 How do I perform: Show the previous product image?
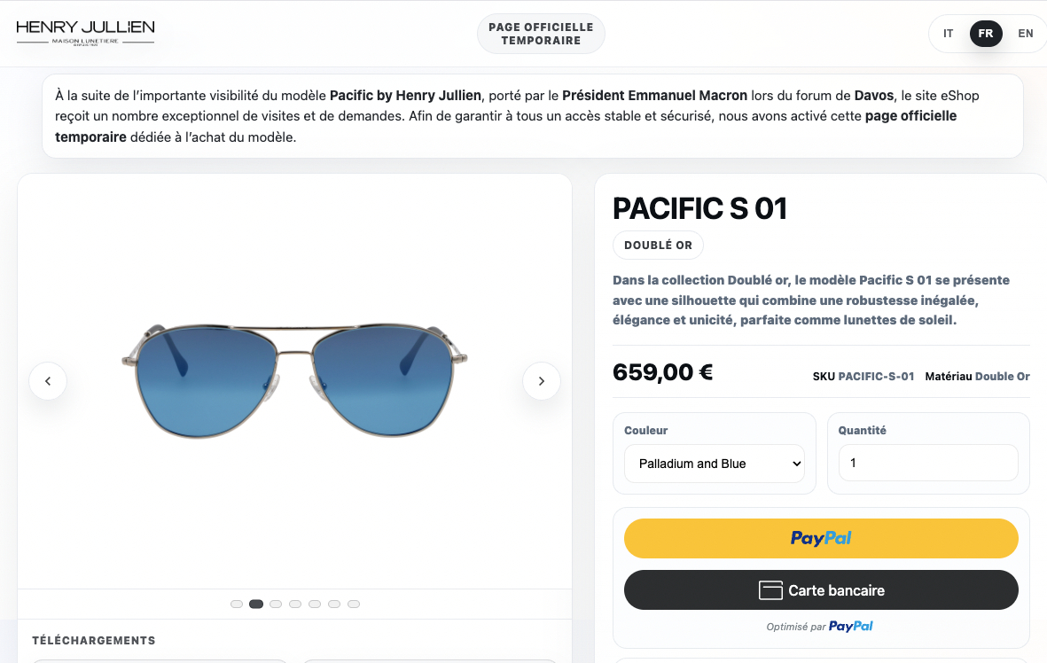(48, 381)
